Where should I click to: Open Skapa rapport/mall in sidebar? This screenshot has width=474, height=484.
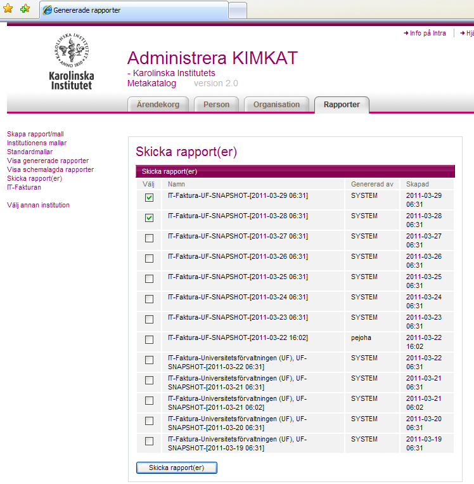tap(35, 134)
